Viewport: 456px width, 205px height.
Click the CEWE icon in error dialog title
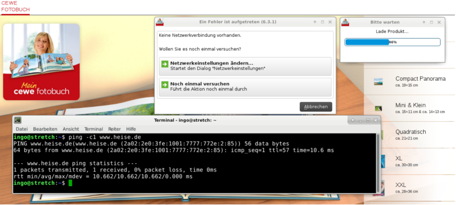[160, 22]
